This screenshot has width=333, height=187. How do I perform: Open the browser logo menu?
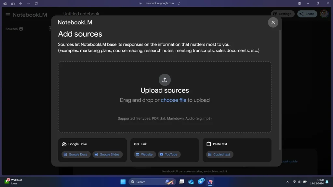5,4
